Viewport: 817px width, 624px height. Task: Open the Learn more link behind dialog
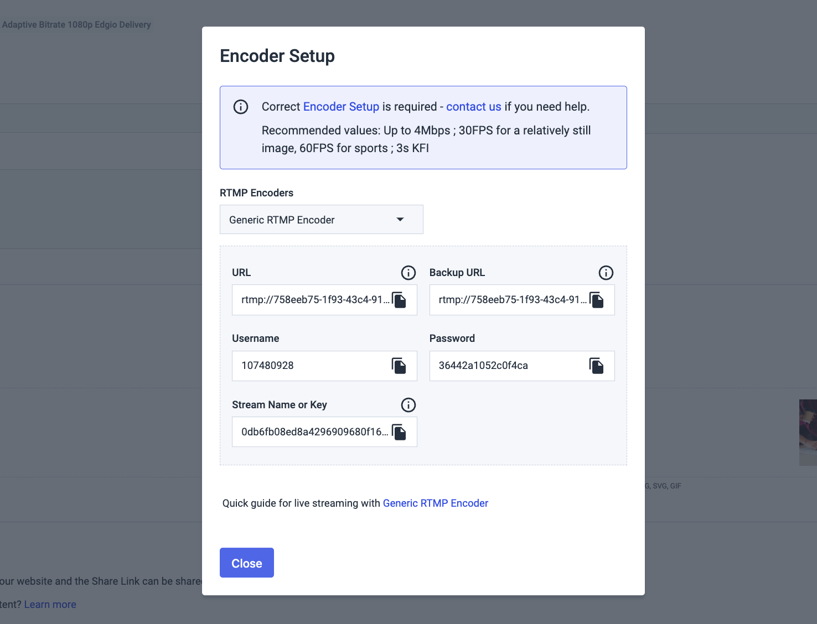point(50,605)
